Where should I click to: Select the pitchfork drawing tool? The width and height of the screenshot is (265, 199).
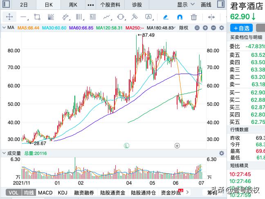[x=135, y=17]
